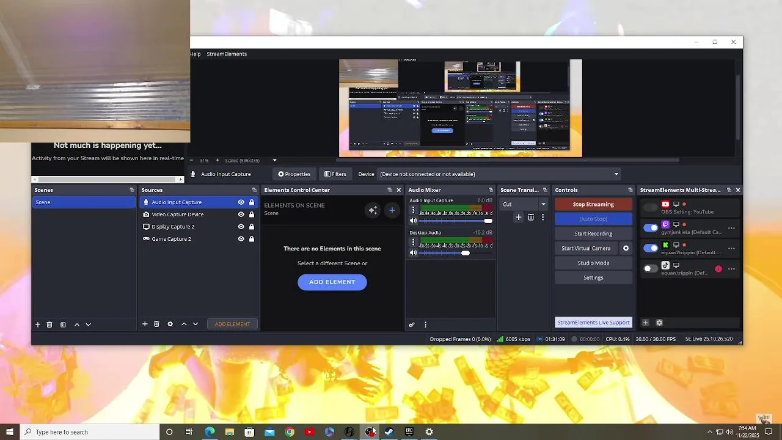This screenshot has height=440, width=782.
Task: Add a new scene with plus icon
Action: (x=37, y=324)
